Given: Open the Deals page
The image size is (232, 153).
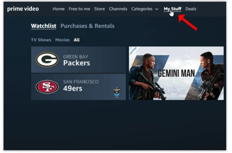Looking at the screenshot, I should (x=191, y=9).
